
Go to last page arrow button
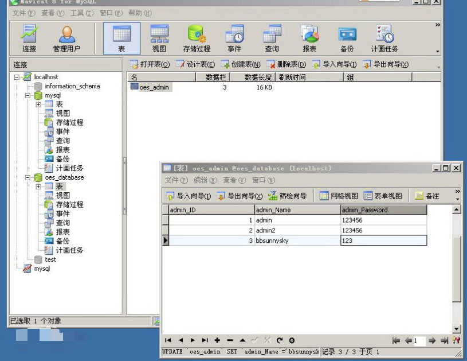444,340
